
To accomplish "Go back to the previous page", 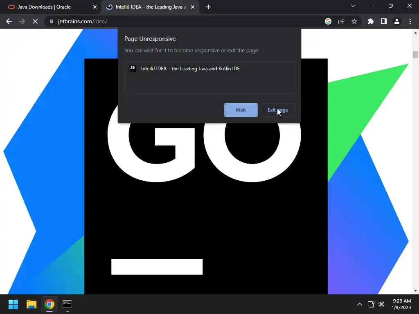I will (x=9, y=21).
